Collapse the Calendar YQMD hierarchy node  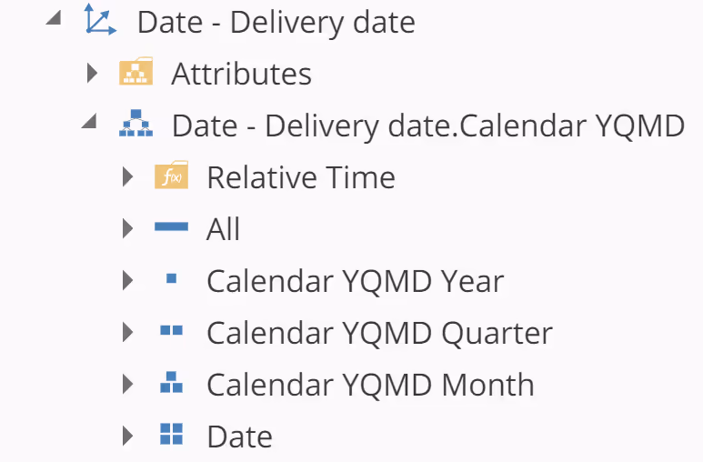(90, 123)
